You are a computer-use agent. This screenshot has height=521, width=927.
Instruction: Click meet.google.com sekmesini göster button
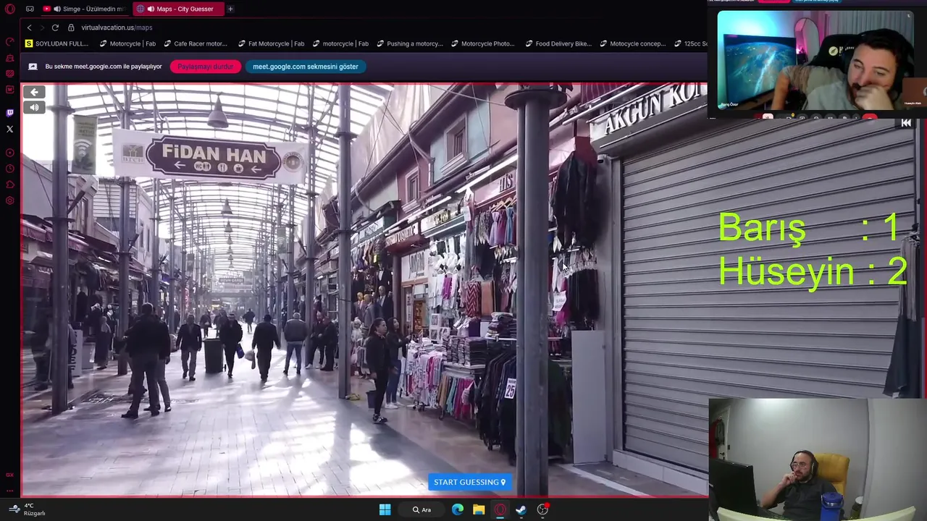tap(306, 67)
